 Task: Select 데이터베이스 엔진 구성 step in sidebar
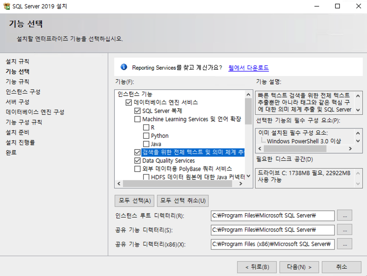[35, 112]
